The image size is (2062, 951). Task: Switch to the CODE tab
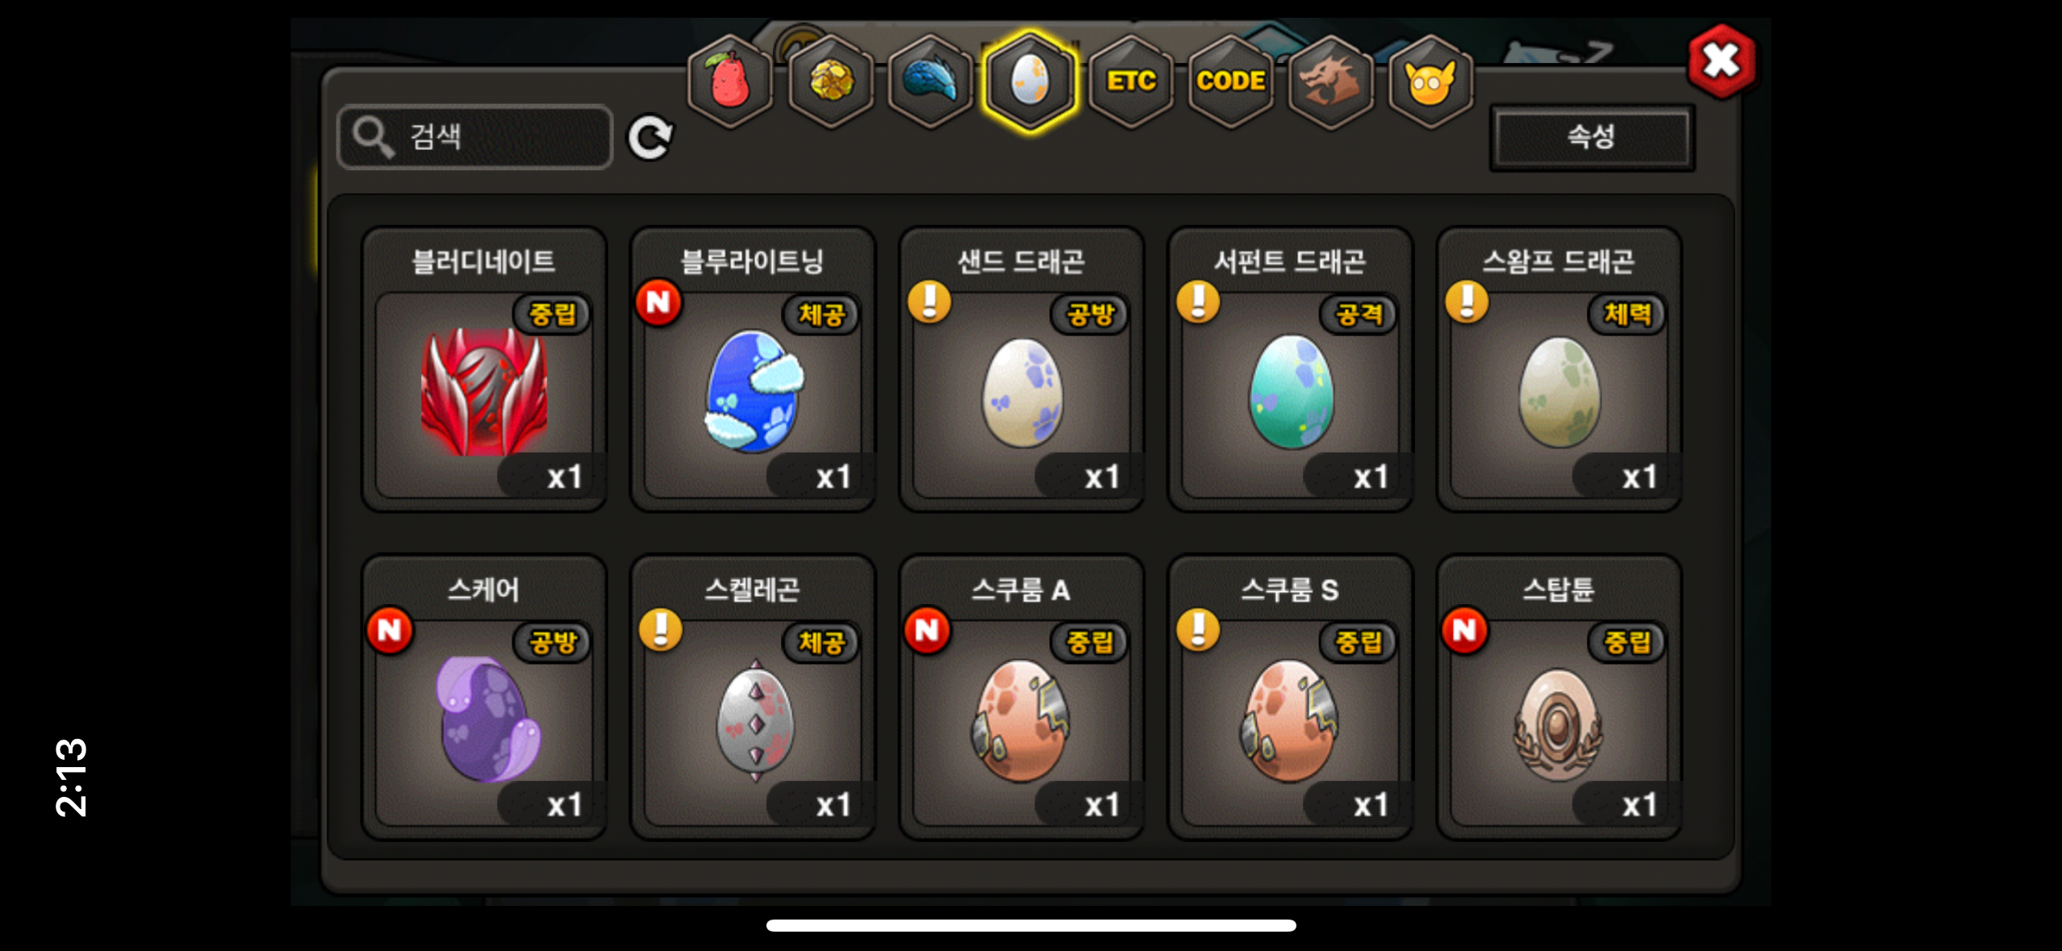click(x=1230, y=81)
